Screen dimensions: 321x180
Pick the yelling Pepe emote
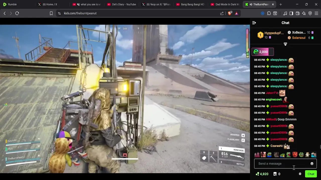coord(289,155)
